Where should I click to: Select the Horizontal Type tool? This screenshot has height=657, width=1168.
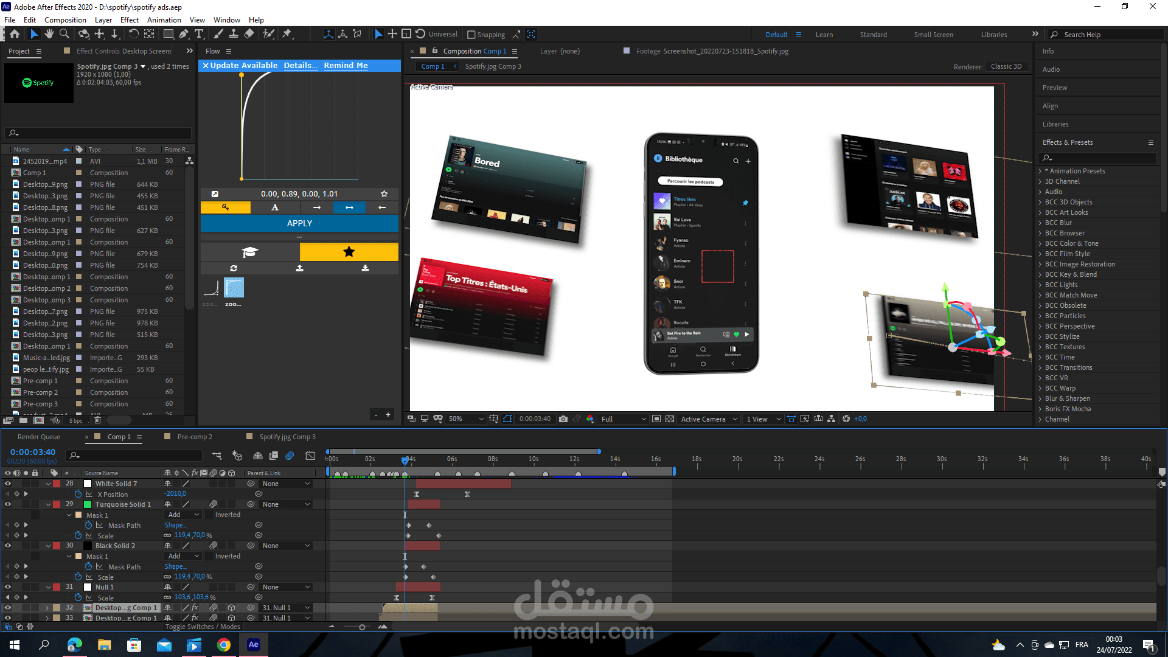(x=199, y=34)
